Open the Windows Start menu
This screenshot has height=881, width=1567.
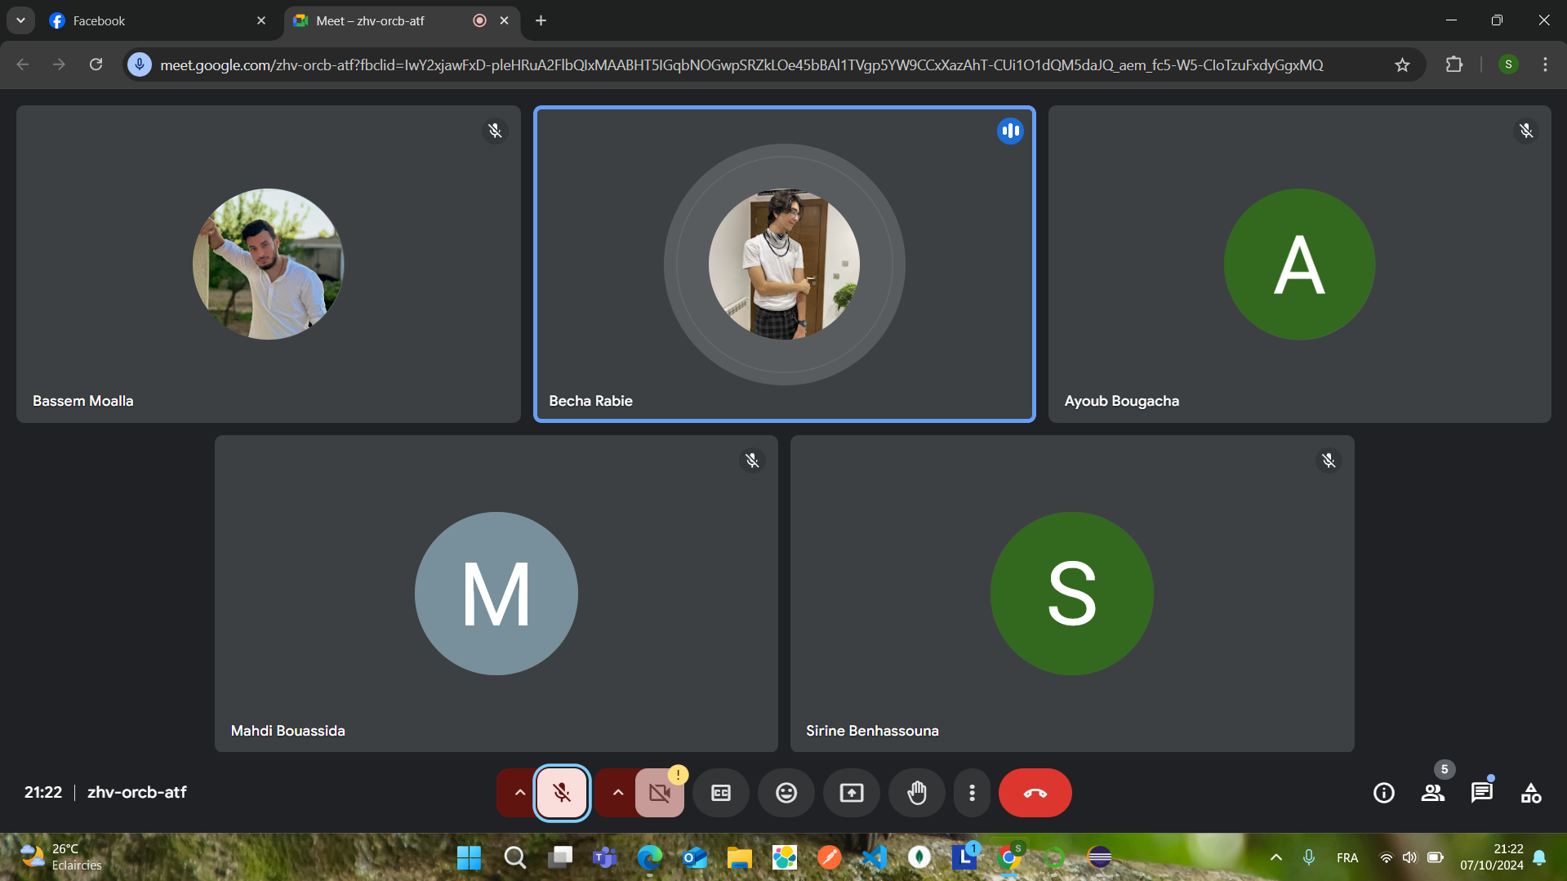point(470,857)
